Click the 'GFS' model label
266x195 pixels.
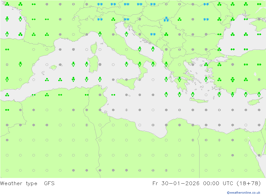pyautogui.click(x=49, y=184)
